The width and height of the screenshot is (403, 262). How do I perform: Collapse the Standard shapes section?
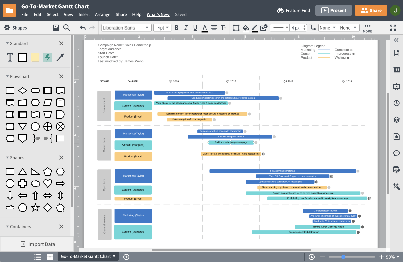click(x=7, y=43)
